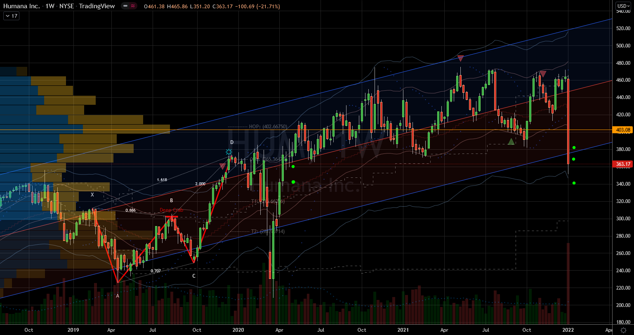Click the Humana Inc. symbol title
The image size is (634, 335).
coord(21,7)
